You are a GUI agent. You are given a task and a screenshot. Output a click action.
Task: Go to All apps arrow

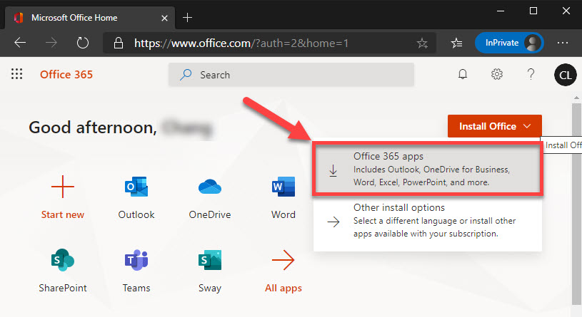(x=284, y=260)
